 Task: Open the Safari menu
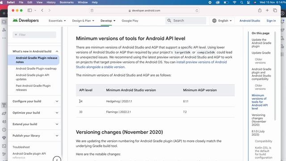click(11, 2)
